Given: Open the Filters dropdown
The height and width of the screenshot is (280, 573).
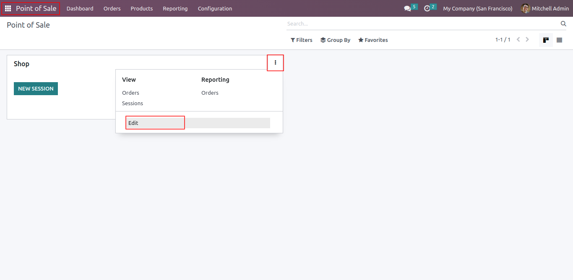Looking at the screenshot, I should (301, 40).
